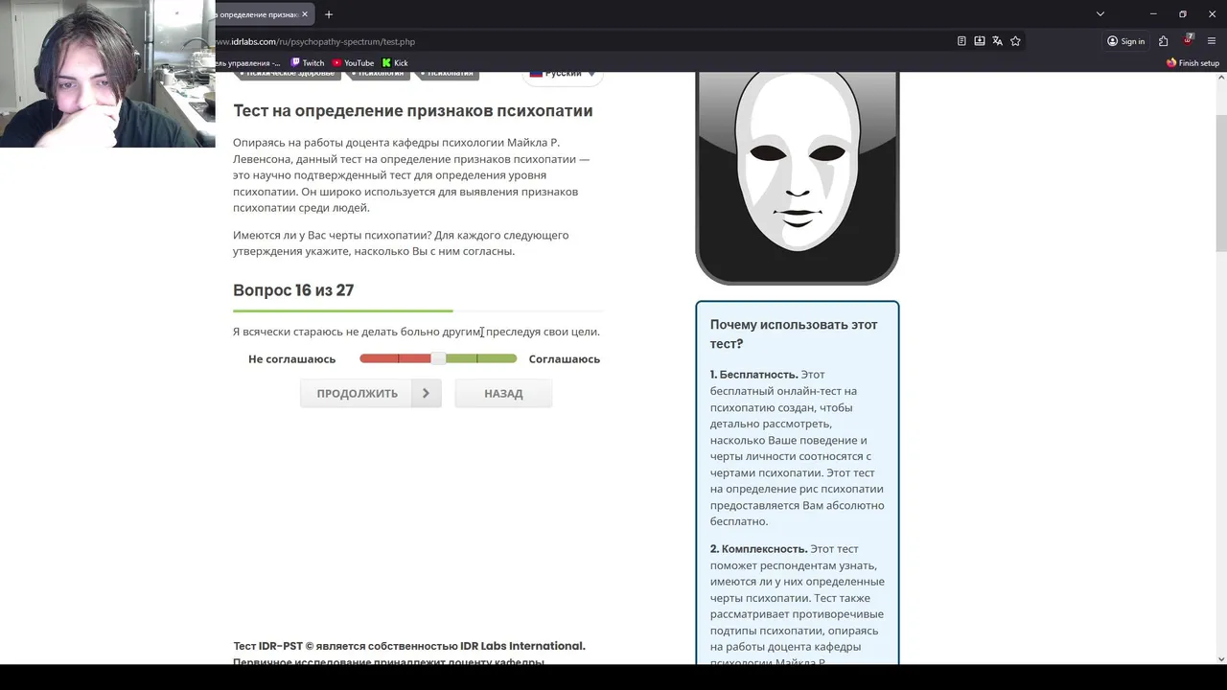Screen dimensions: 1227x690
Task: Open a new browser tab
Action: point(329,14)
